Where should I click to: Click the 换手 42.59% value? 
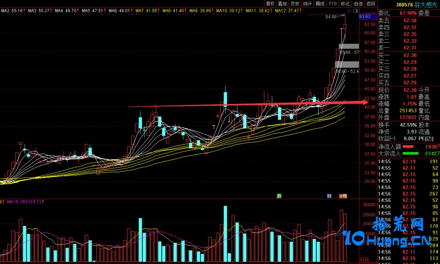pos(408,125)
